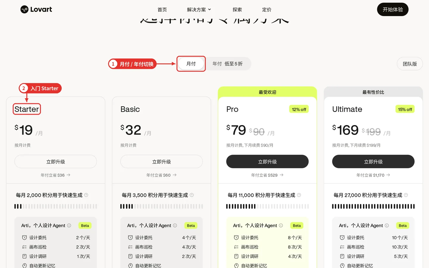The width and height of the screenshot is (429, 268).
Task: Click the Beta badge in Starter card
Action: click(85, 226)
